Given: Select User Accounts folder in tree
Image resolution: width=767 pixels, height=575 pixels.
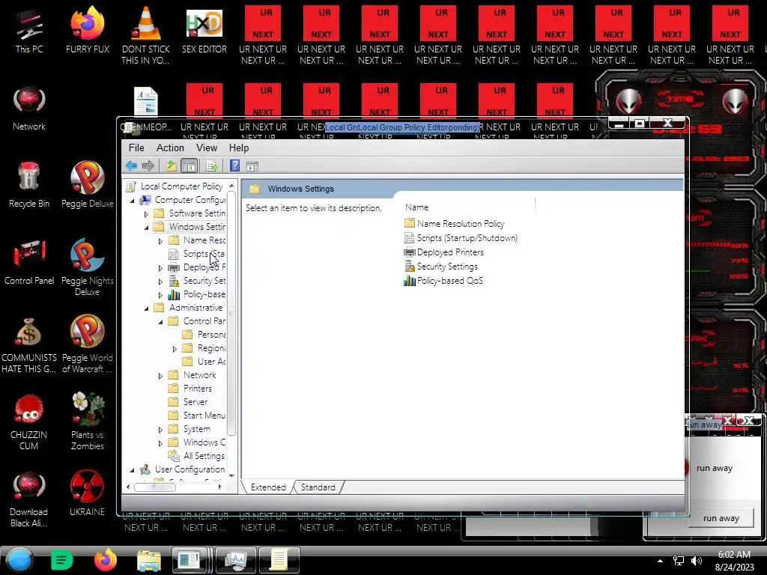Looking at the screenshot, I should (211, 362).
